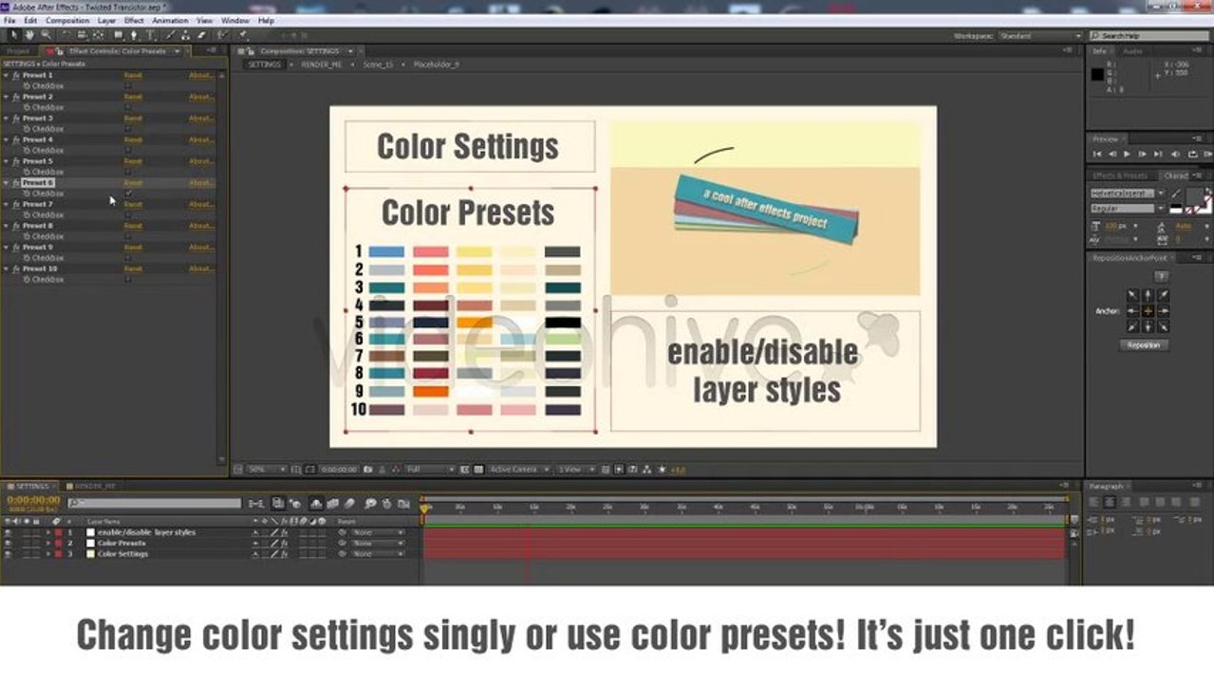Select the Puppet Pin tool
Viewport: 1214px width, 683px height.
coord(242,35)
